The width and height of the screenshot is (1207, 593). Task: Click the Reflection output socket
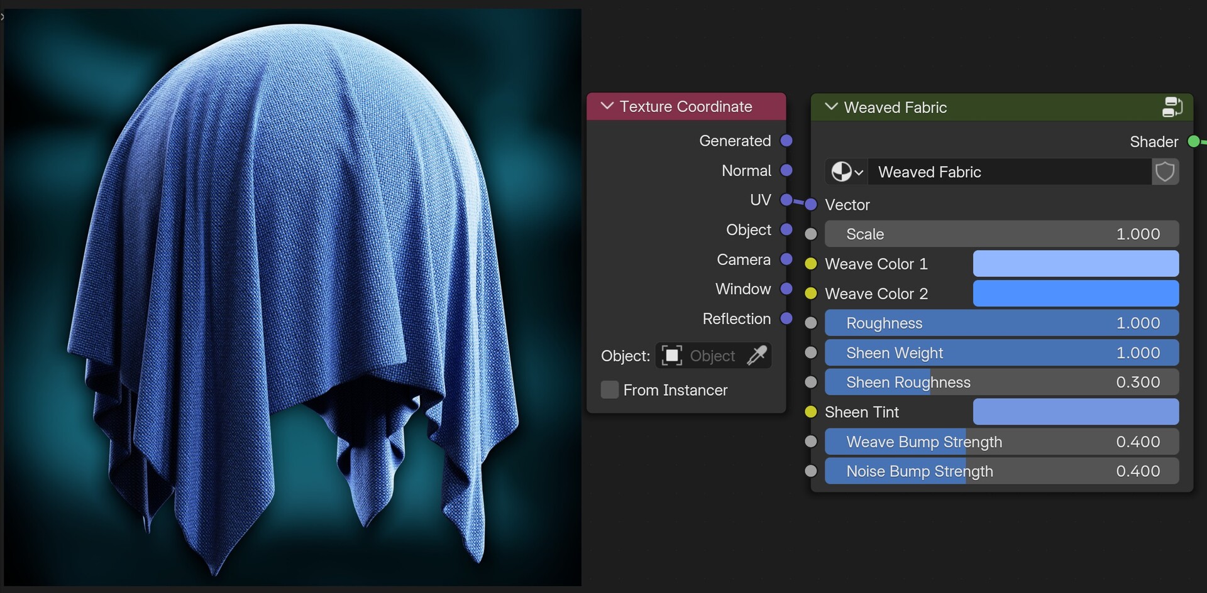(x=787, y=318)
